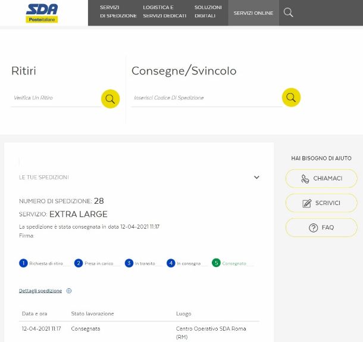Click the Firma label

coord(27,236)
